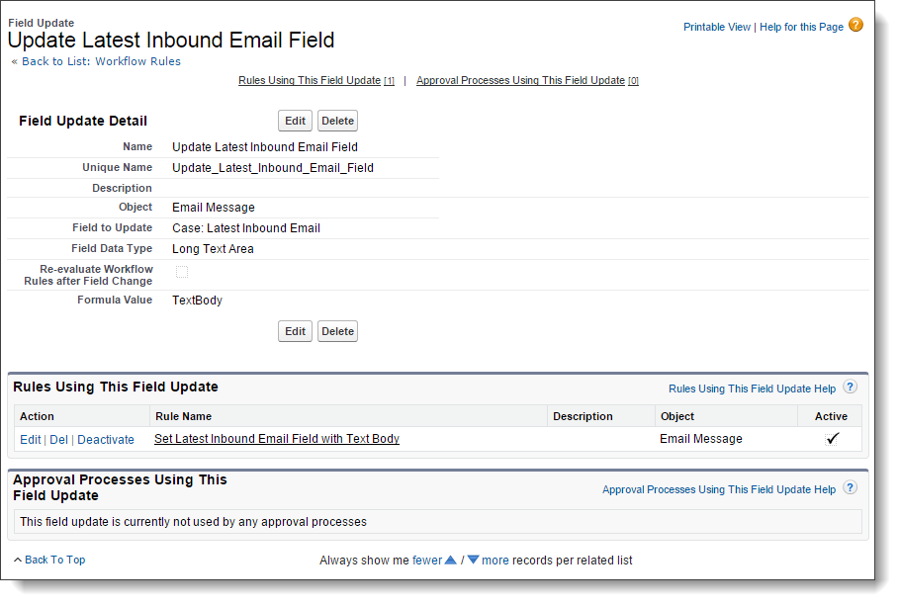Open Approval Processes Using This Field Update Help link
Viewport: 900px width, 605px height.
tap(719, 489)
